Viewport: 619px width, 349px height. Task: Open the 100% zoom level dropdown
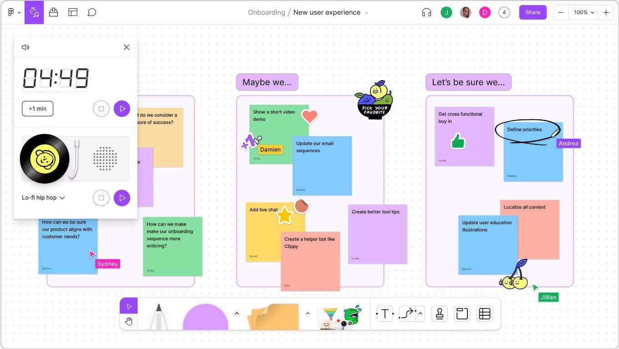coord(584,12)
